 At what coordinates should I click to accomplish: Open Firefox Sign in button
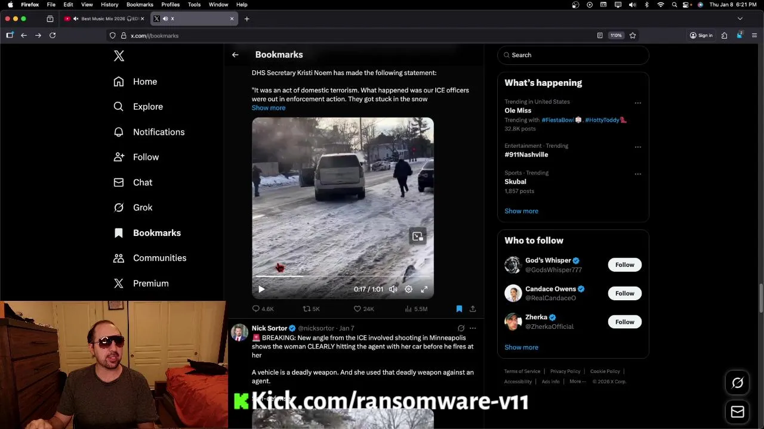(x=701, y=36)
